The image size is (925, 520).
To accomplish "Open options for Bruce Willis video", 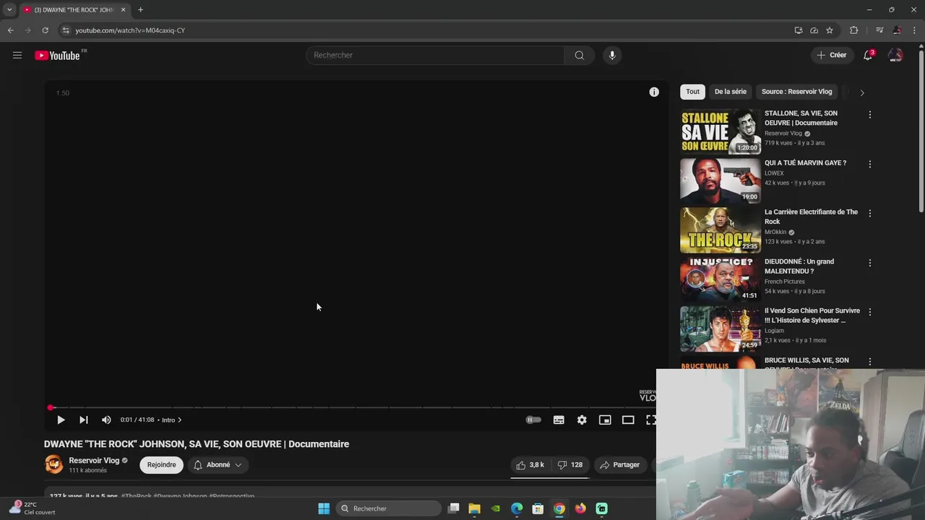I will pyautogui.click(x=870, y=361).
